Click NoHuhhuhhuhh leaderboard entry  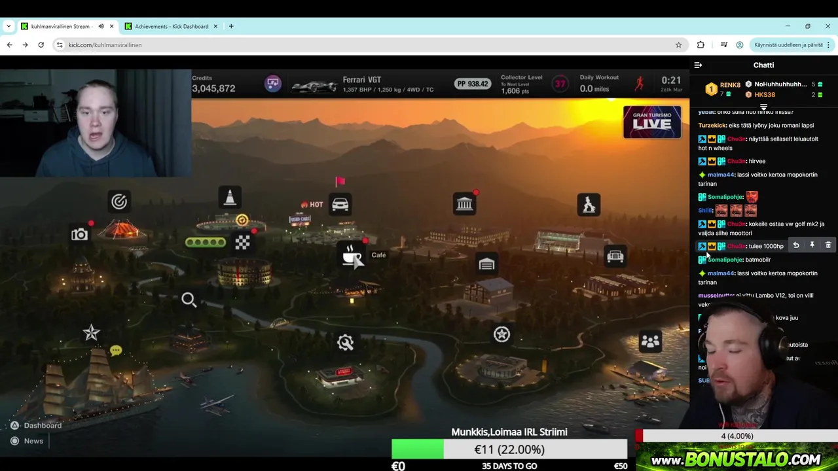(780, 84)
